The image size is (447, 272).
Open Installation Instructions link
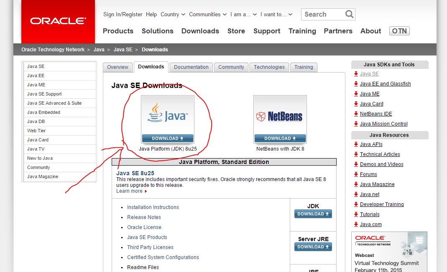(153, 207)
